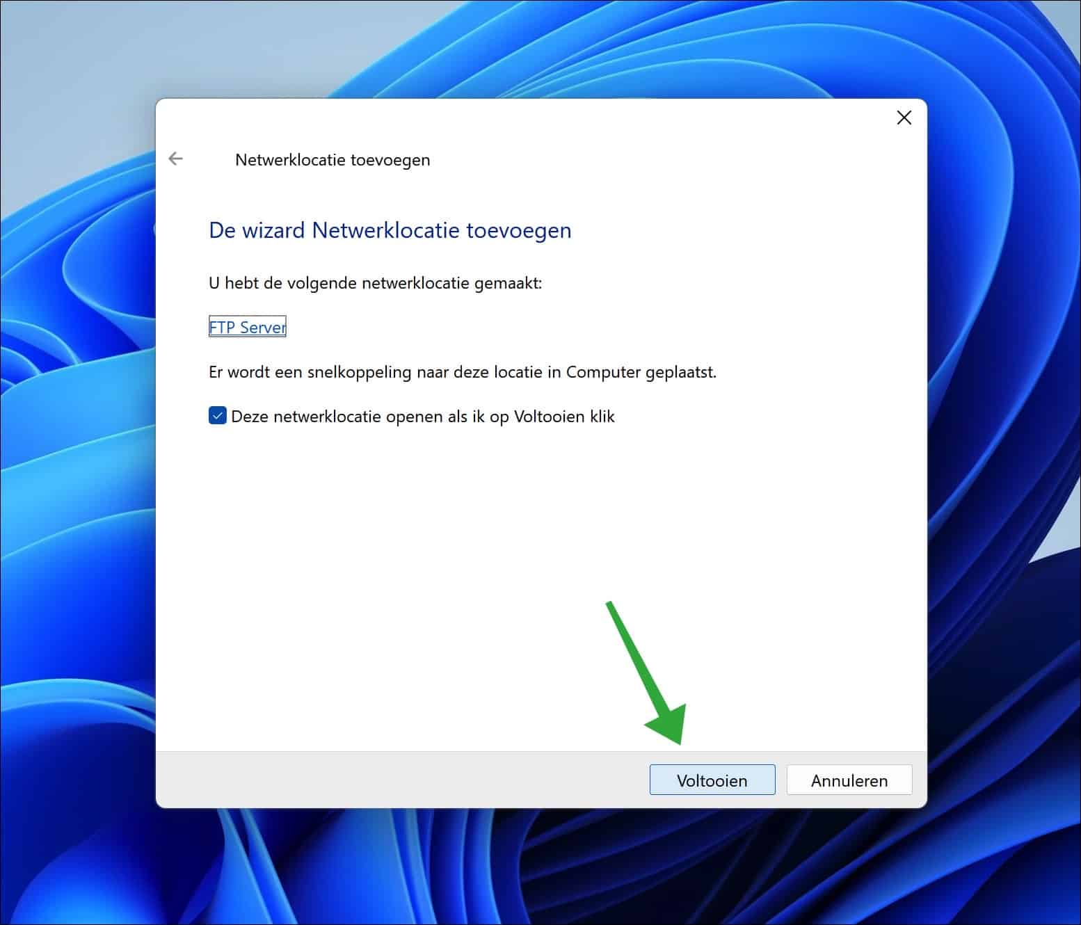Click the Annuleren button
The image size is (1081, 925).
tap(849, 780)
